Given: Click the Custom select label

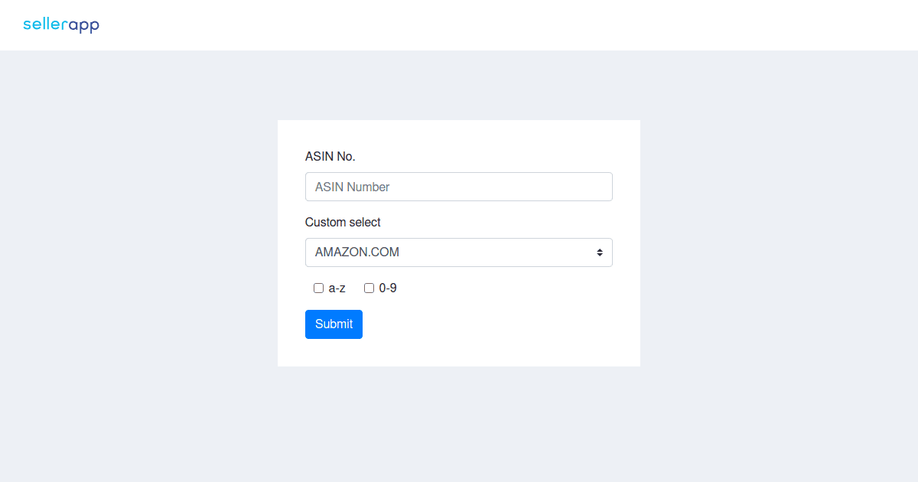Looking at the screenshot, I should tap(343, 223).
